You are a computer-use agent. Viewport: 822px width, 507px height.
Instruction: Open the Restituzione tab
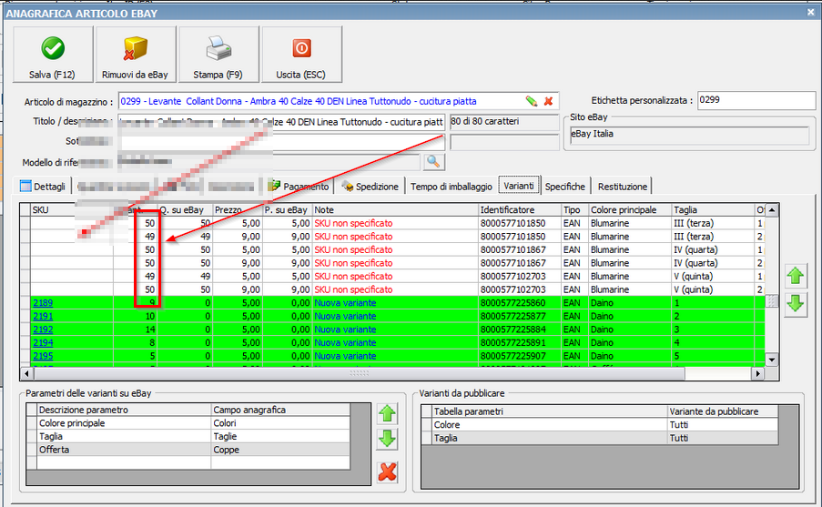pos(623,186)
